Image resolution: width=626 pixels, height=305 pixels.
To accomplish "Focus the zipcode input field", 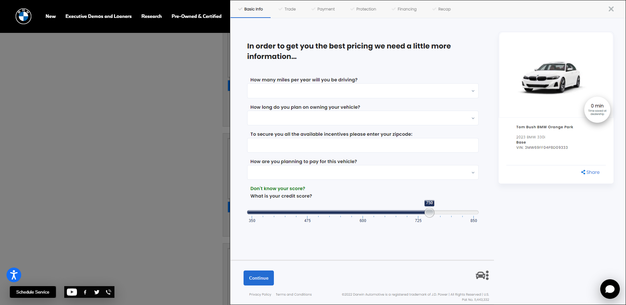I will pos(363,146).
